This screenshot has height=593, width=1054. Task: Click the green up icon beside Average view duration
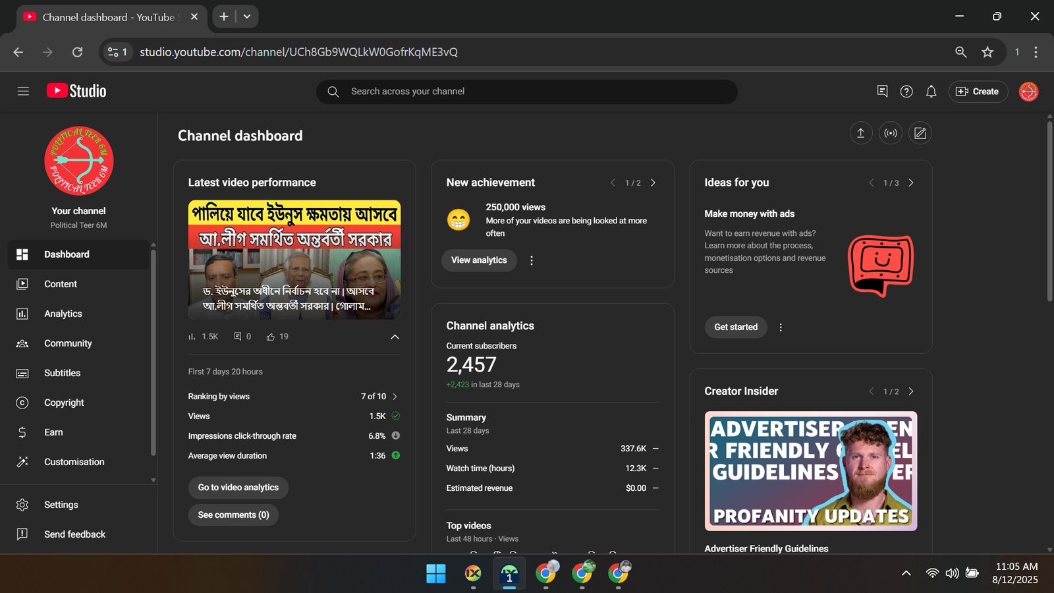[396, 455]
